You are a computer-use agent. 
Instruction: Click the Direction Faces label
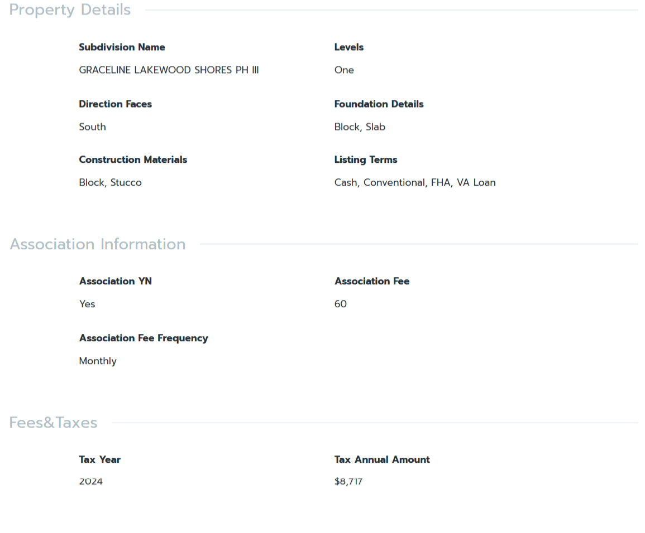115,104
